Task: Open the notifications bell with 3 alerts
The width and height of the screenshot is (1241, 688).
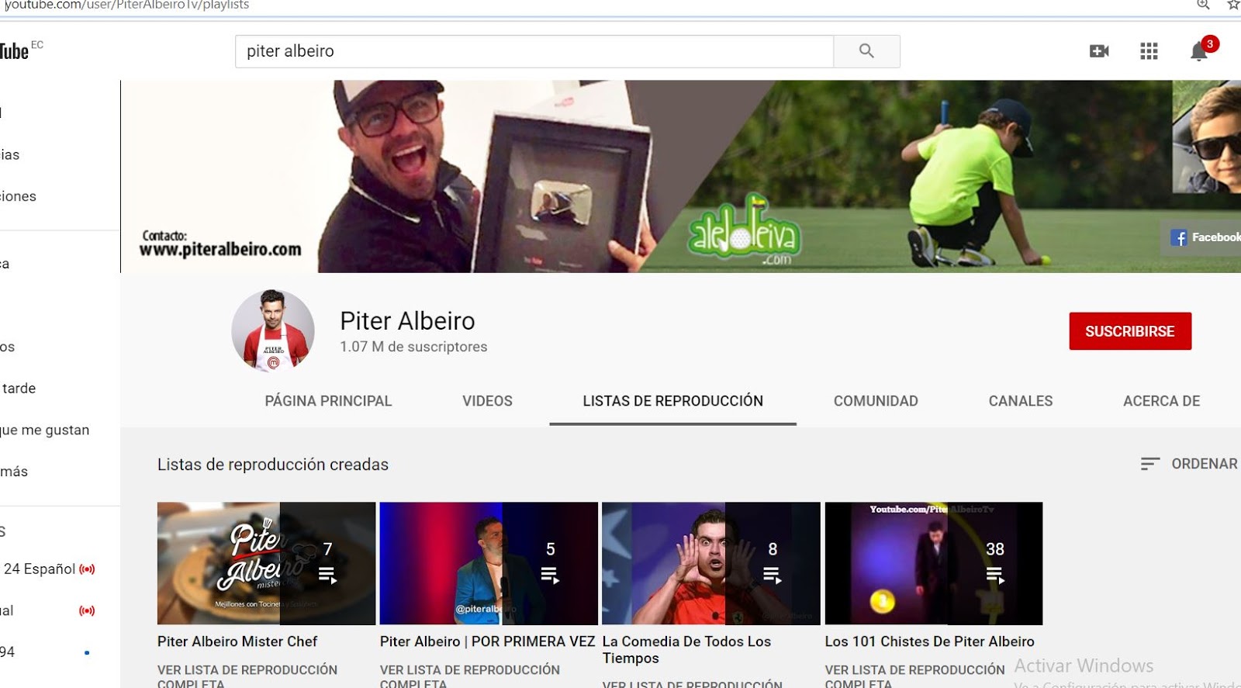Action: 1199,51
